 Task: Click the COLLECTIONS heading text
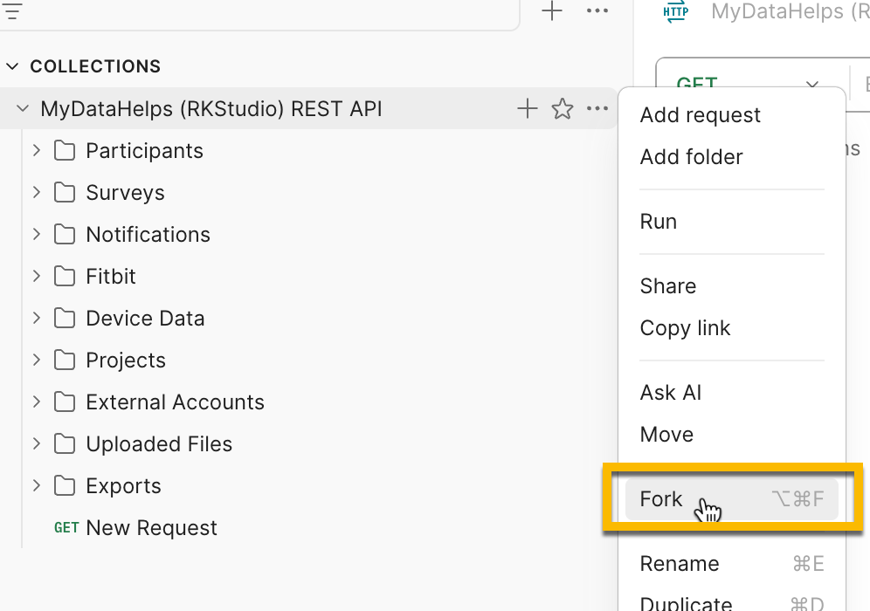(x=95, y=66)
